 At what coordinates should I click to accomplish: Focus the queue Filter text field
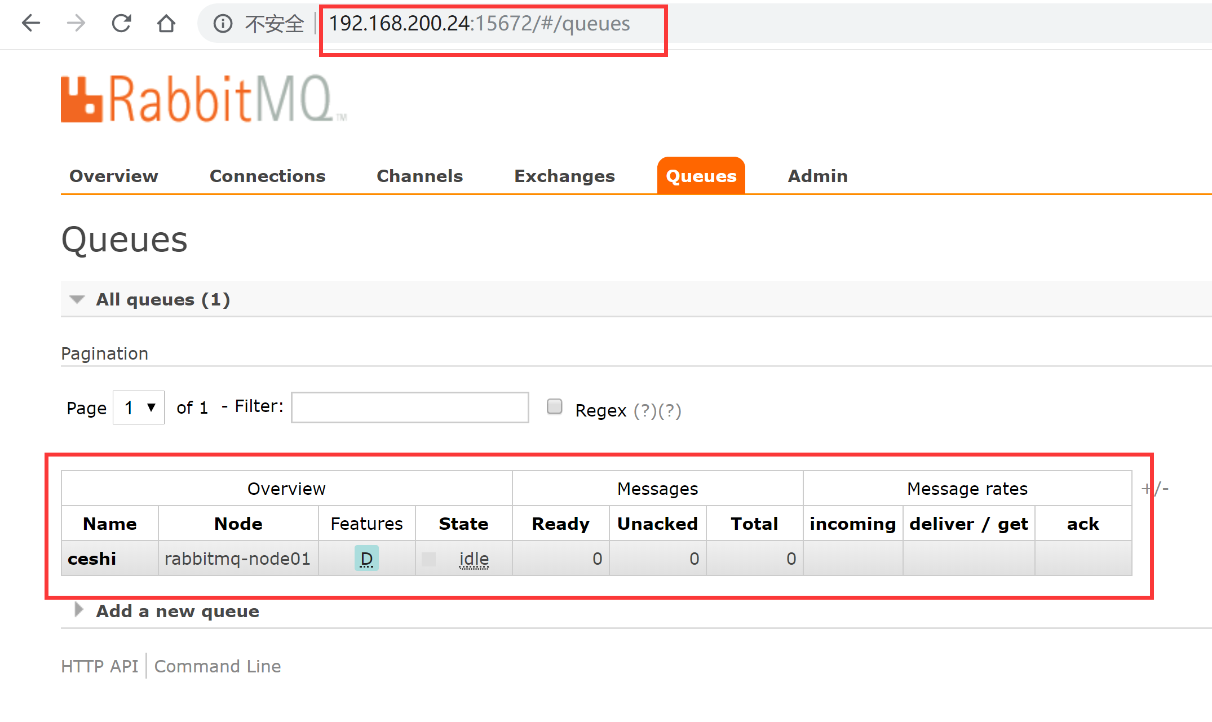click(410, 407)
